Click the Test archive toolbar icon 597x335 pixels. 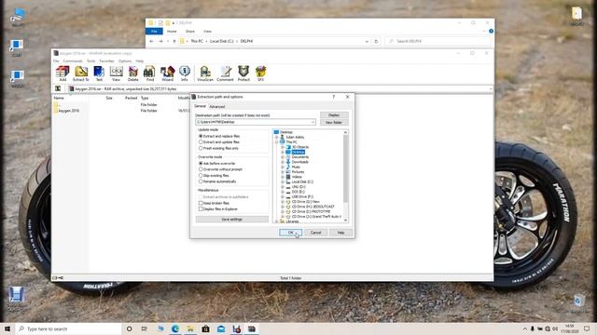99,73
